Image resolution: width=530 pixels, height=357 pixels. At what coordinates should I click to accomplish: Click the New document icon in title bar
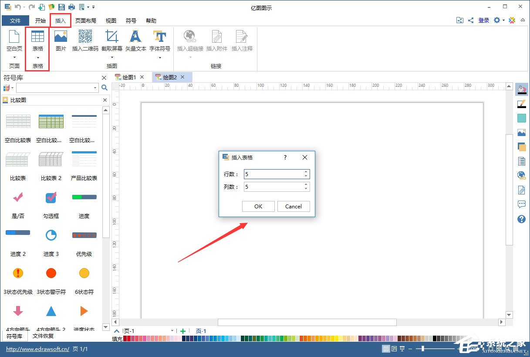[42, 7]
